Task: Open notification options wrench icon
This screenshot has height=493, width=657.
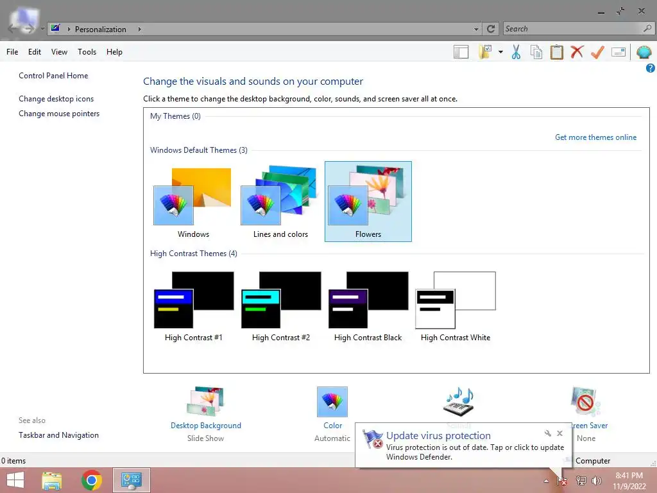Action: point(548,433)
